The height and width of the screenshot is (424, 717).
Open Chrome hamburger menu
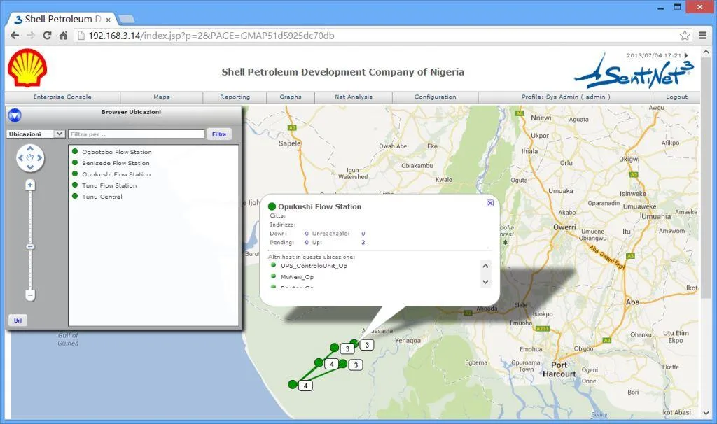(x=703, y=35)
